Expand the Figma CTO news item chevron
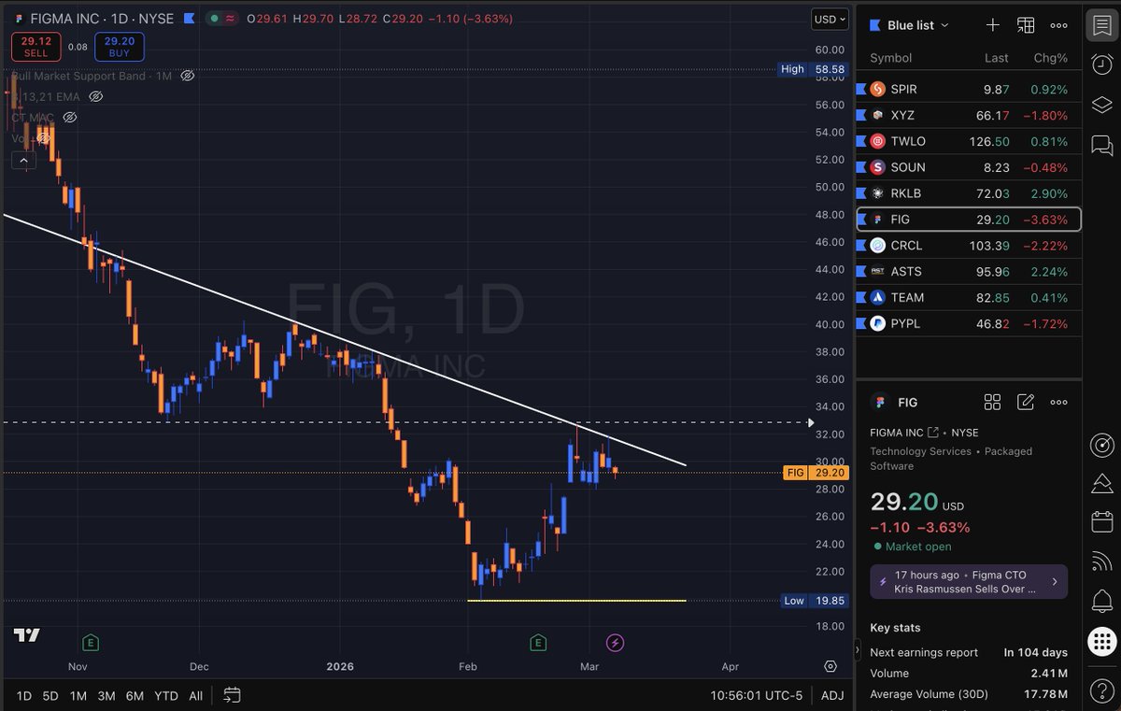Screen dimensions: 1121x711 (1054, 581)
